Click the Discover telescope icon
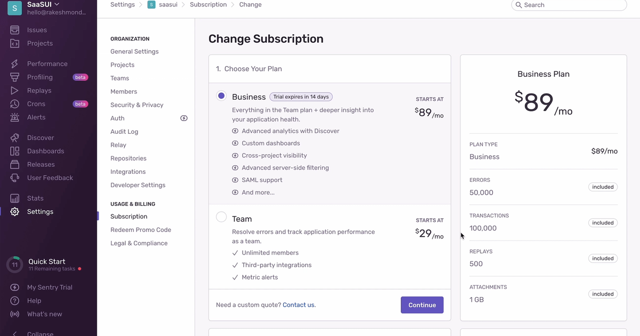 tap(15, 138)
